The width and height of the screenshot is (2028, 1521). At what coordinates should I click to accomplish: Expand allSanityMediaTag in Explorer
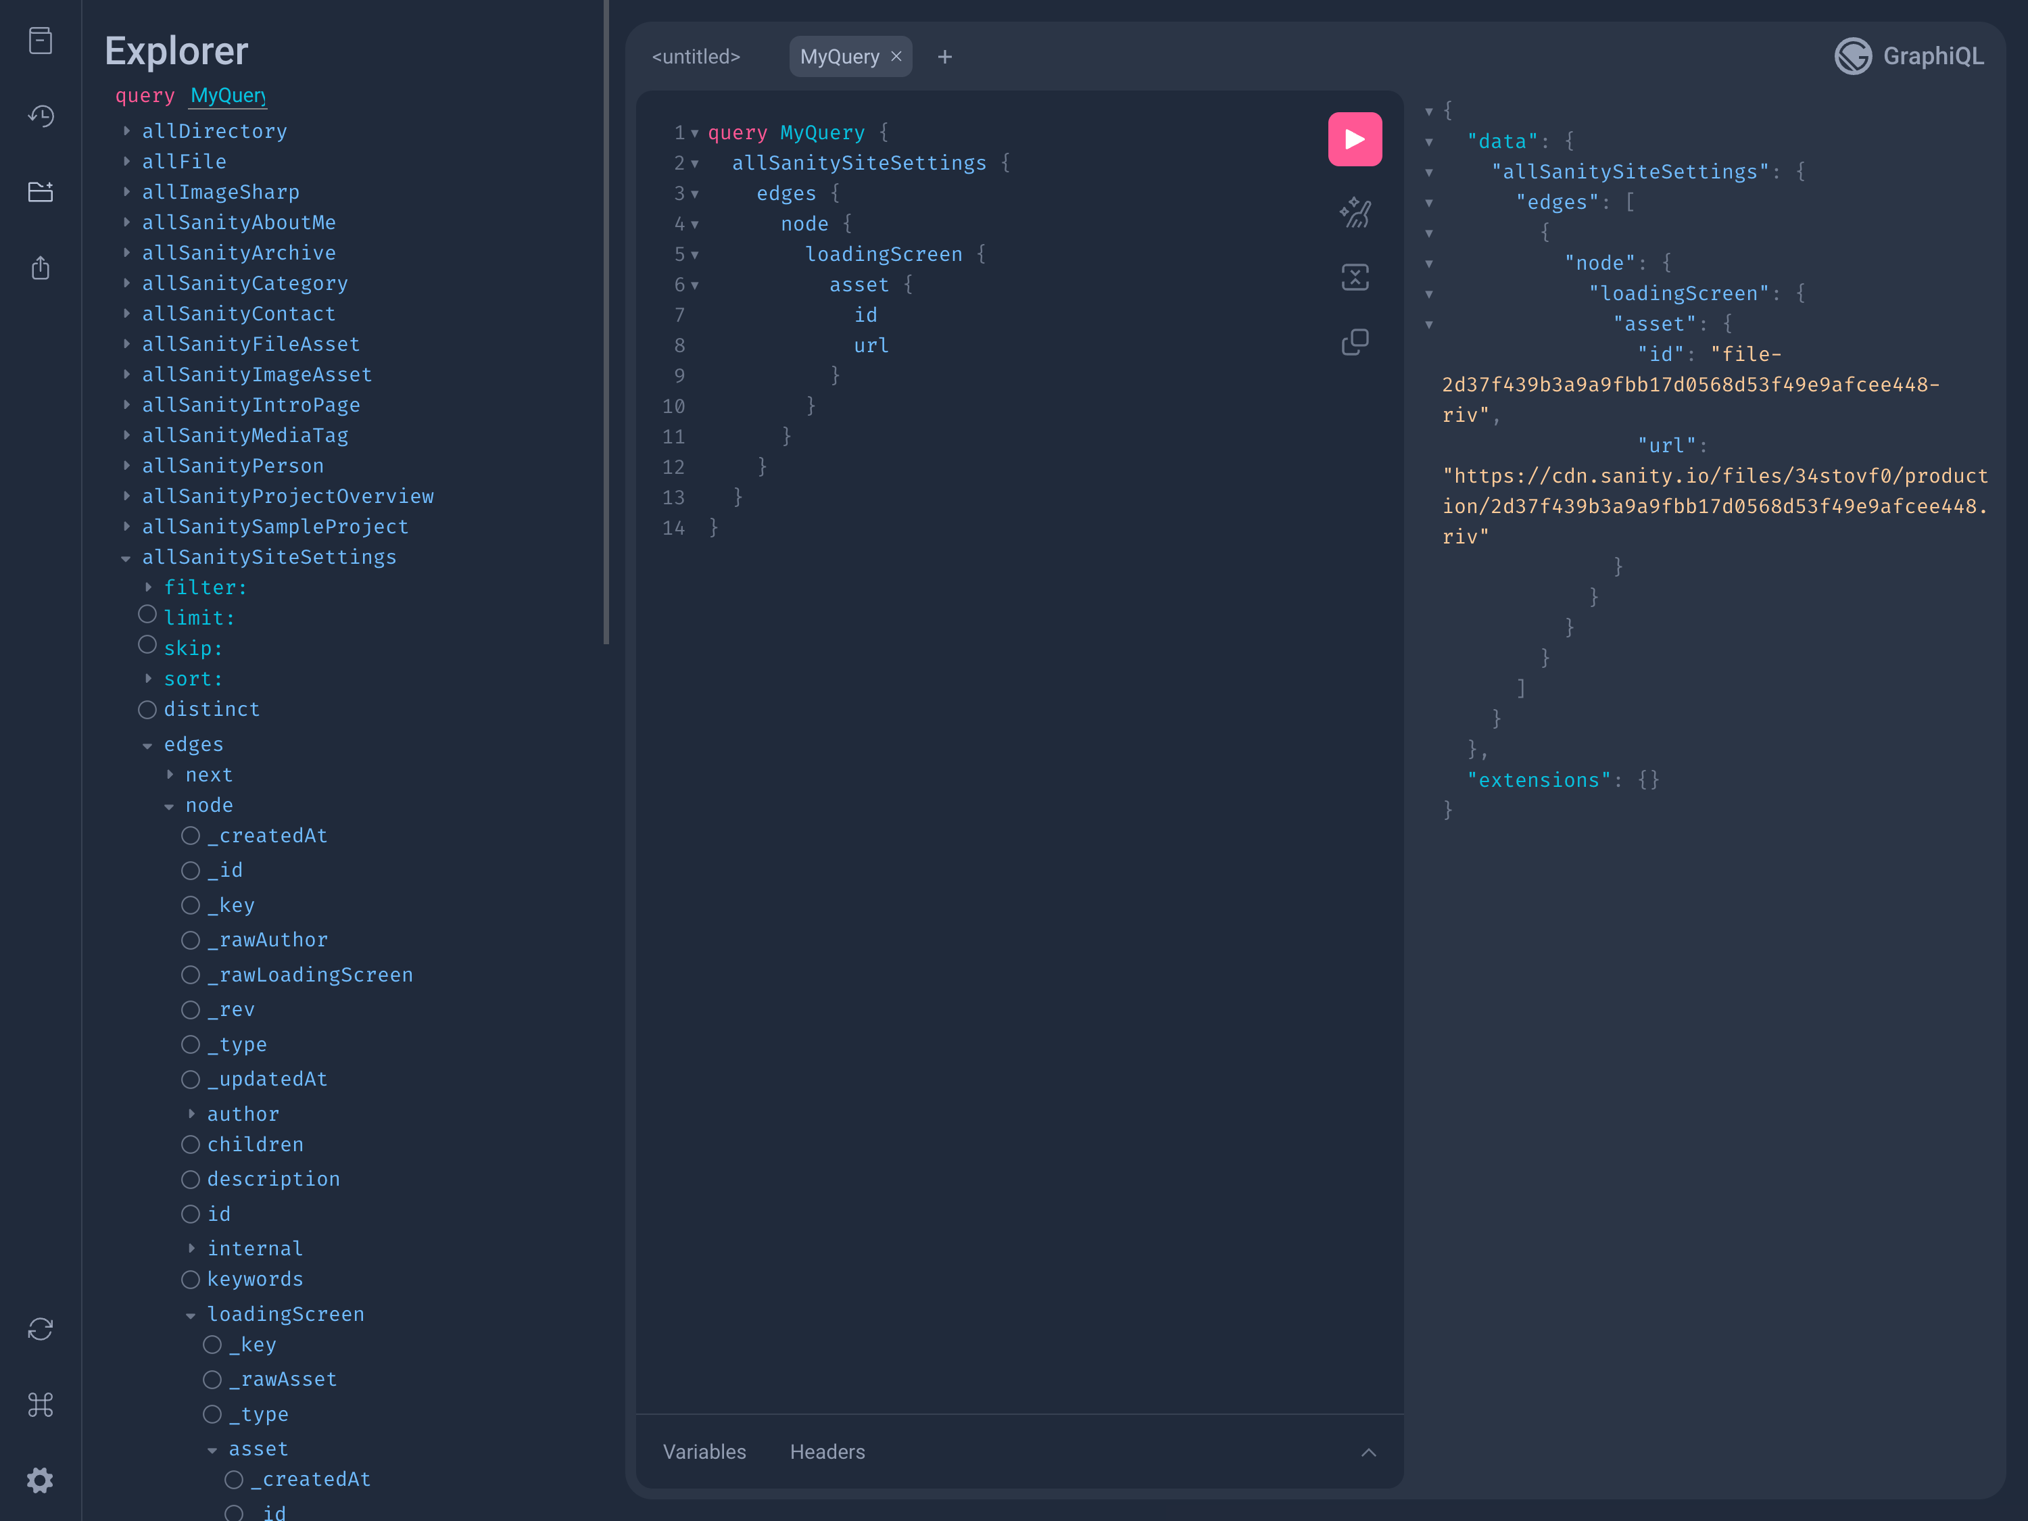(x=126, y=435)
